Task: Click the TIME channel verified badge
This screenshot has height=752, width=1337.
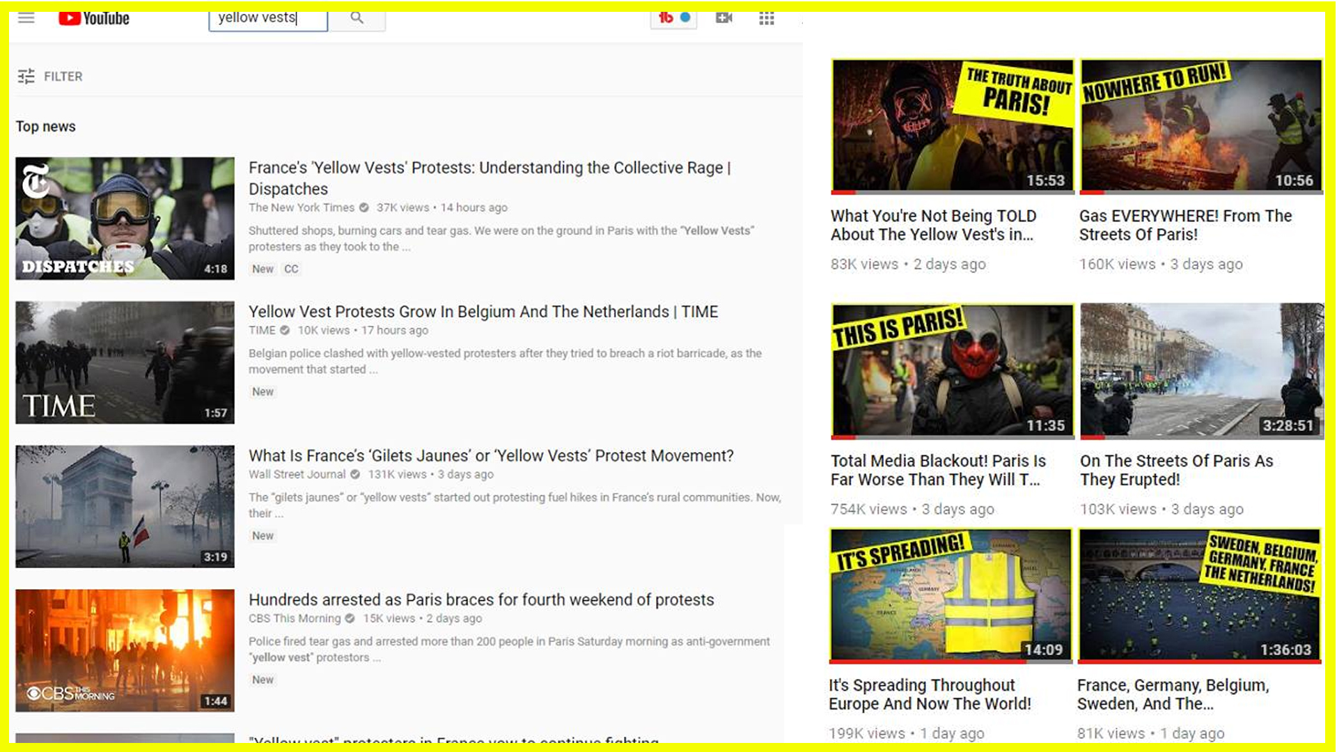Action: coord(284,330)
